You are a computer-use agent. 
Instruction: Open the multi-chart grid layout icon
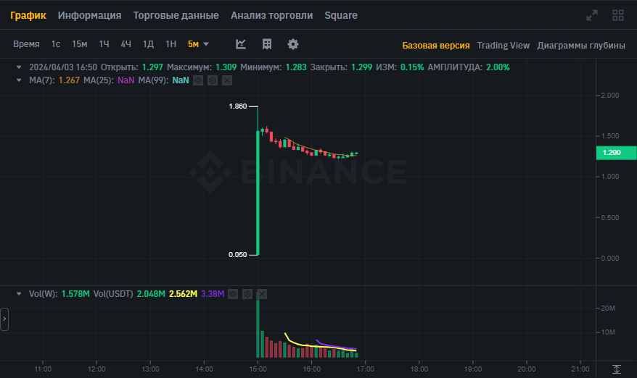pos(618,15)
